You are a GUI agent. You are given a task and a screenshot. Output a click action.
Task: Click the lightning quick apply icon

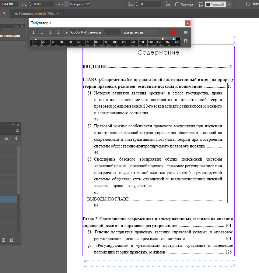[x=16, y=138]
